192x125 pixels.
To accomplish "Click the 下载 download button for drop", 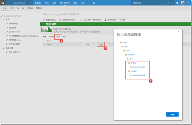I will coord(88,45).
